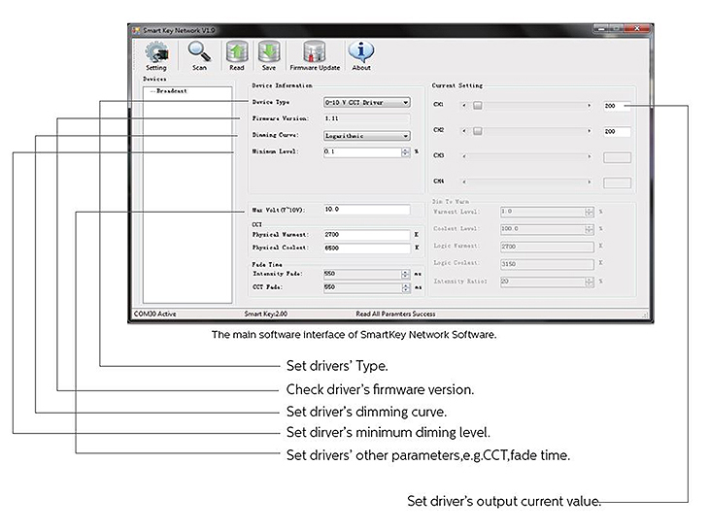Adjust Intensity Fade spinner arrows
The width and height of the screenshot is (709, 531).
(x=406, y=274)
